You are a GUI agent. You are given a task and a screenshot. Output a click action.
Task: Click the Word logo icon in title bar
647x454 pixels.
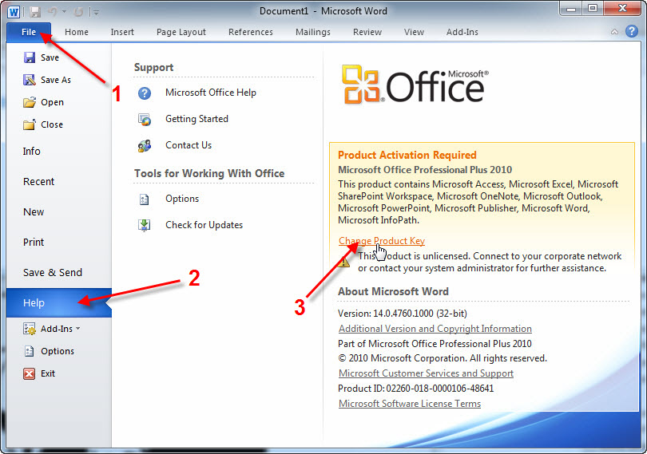(14, 12)
